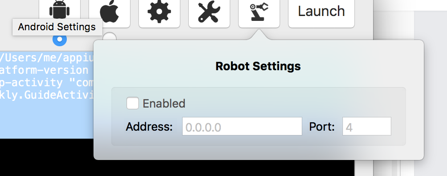Enable the robot with the Enabled checkbox
Image resolution: width=447 pixels, height=176 pixels.
coord(133,103)
